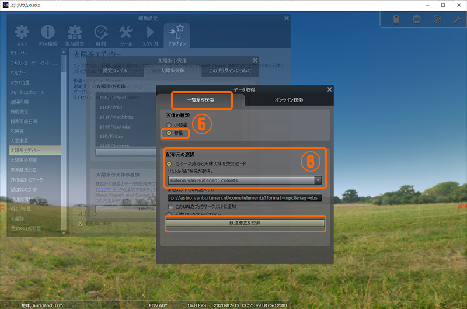Select 人工衛星 plugin
This screenshot has width=467, height=309.
(34, 141)
